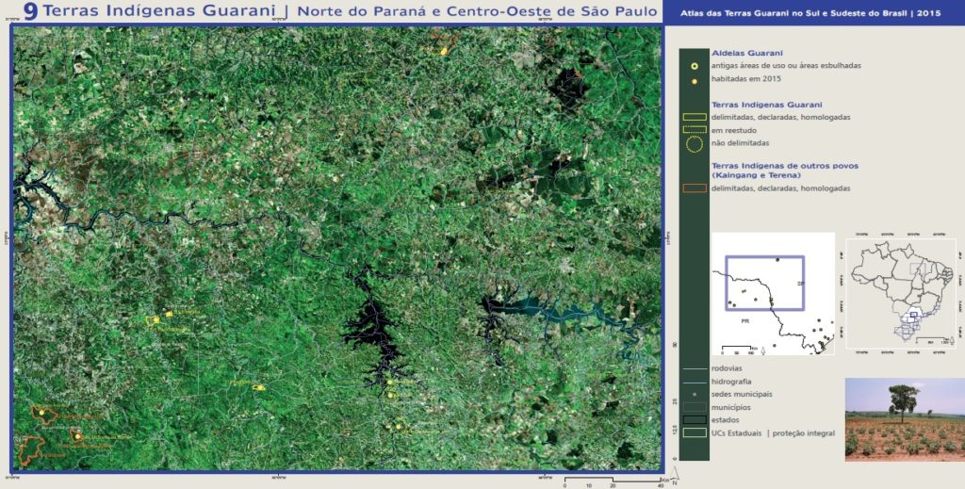Click the 'sedes municipais' legend label
Image resolution: width=965 pixels, height=489 pixels.
pos(741,394)
